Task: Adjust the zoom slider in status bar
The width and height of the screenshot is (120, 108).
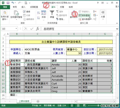Action: [x=98, y=105]
